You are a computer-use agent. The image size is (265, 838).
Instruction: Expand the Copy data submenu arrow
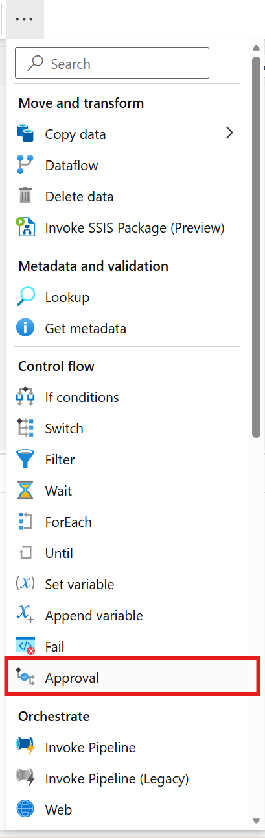click(x=229, y=133)
